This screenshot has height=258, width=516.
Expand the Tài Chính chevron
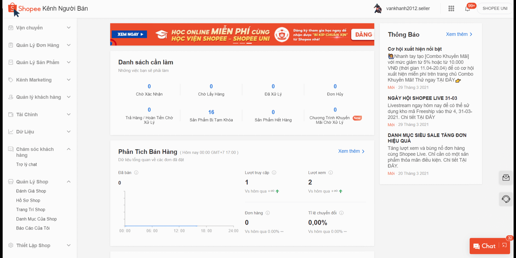[x=69, y=114]
